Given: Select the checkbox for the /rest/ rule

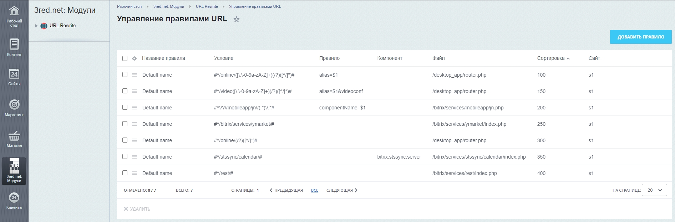Looking at the screenshot, I should (x=125, y=173).
